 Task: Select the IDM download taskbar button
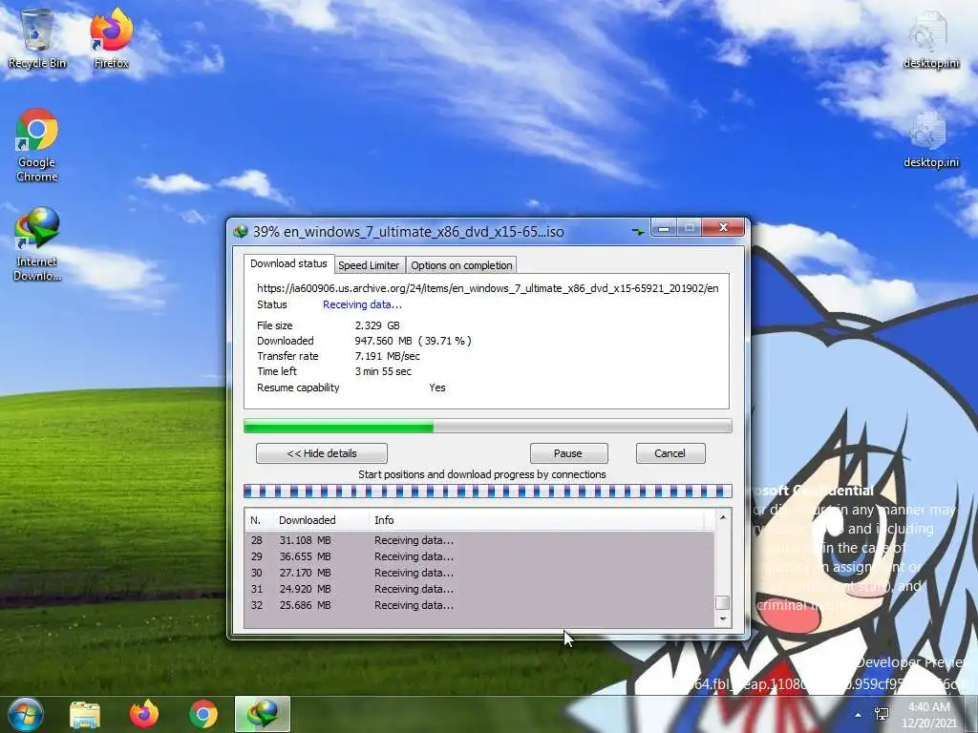coord(263,714)
